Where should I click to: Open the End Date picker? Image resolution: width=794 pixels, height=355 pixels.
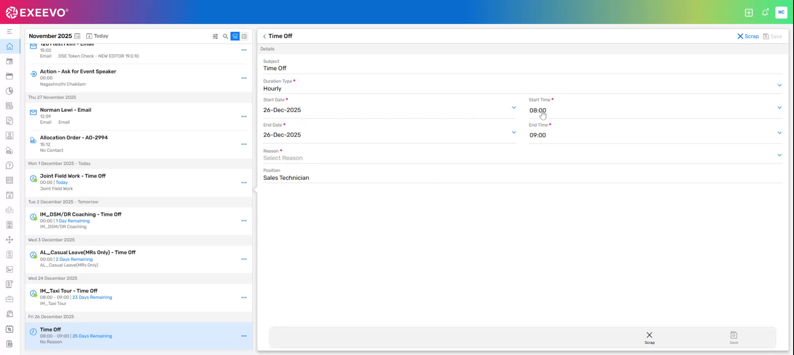click(x=514, y=132)
